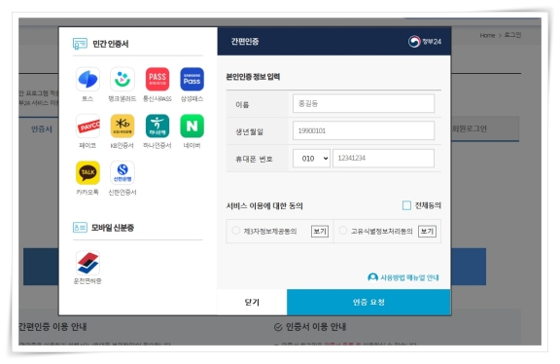Select the 고유식별정보처리동의 consent radio
The image size is (560, 364).
pos(343,231)
